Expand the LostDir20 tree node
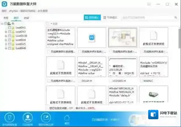This screenshot has height=127, width=181. (x=6, y=36)
